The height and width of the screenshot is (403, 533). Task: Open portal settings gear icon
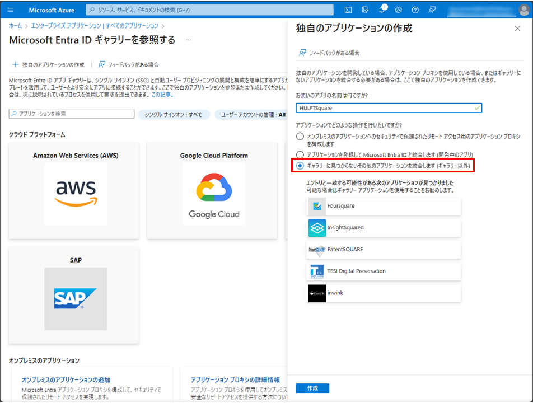(399, 10)
